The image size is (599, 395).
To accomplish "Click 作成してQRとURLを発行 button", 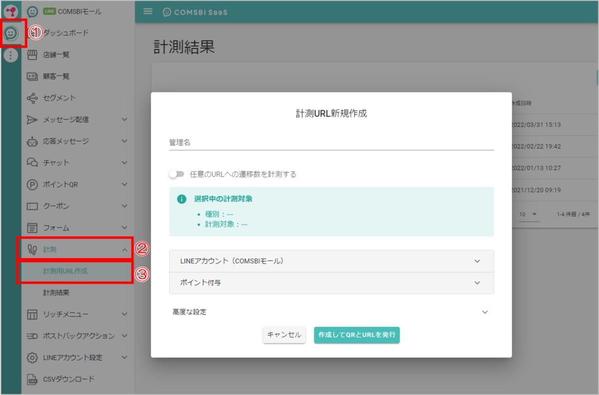I will pyautogui.click(x=356, y=335).
